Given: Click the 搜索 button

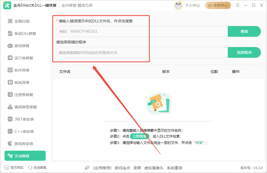Looking at the screenshot, I should tap(244, 31).
